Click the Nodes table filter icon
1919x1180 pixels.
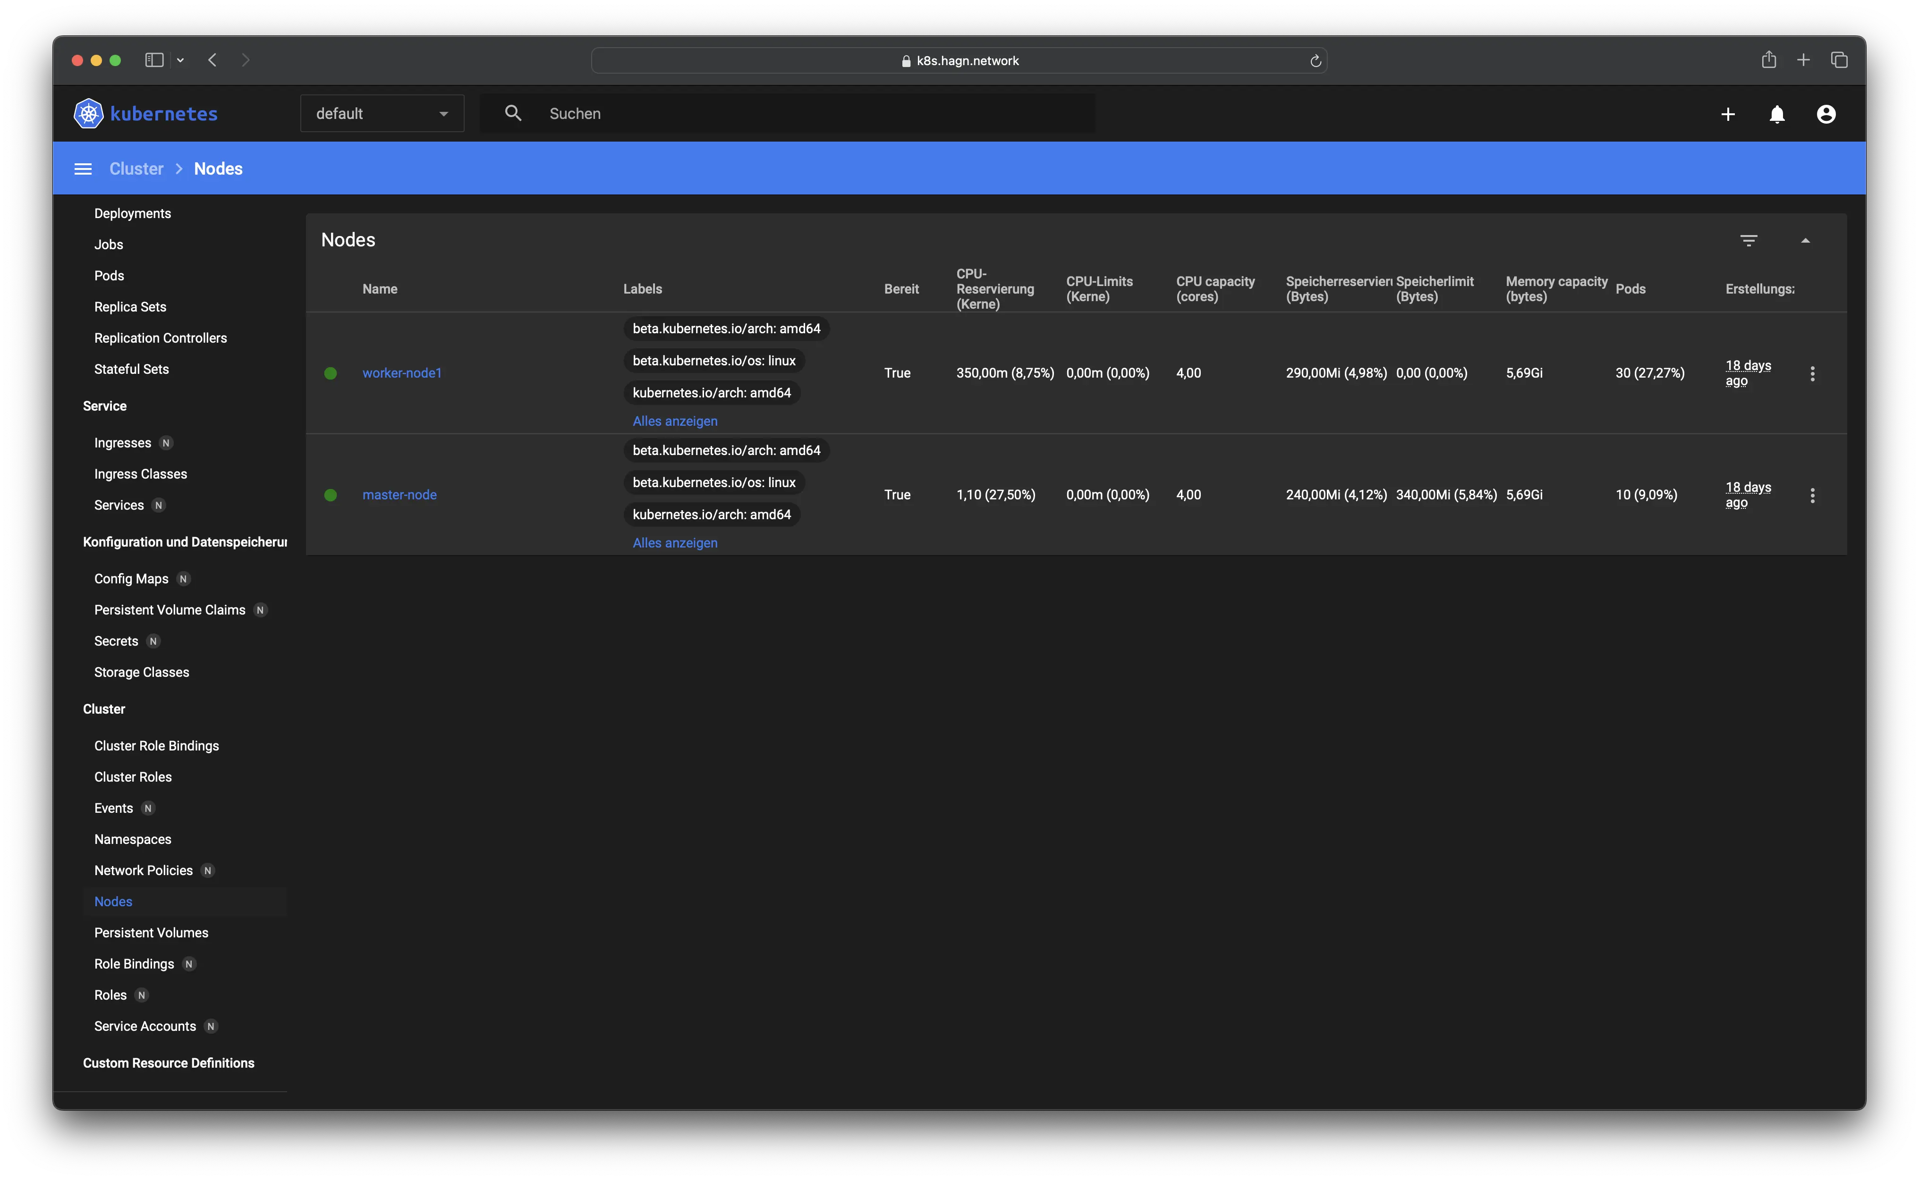pyautogui.click(x=1749, y=240)
